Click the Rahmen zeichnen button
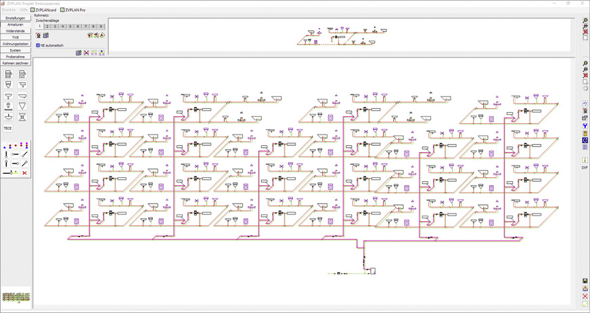 pos(16,63)
